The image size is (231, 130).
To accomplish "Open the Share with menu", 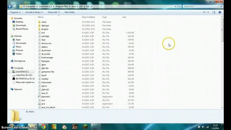I will (54, 12).
